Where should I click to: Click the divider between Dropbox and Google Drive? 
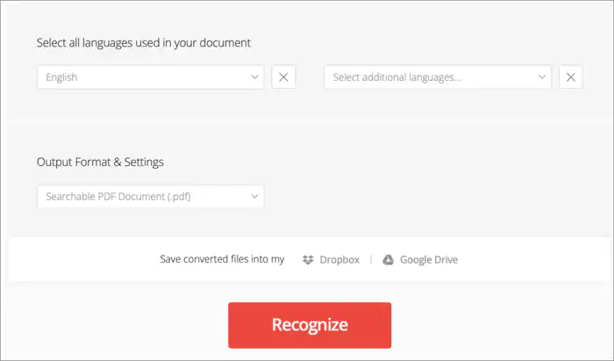(370, 260)
